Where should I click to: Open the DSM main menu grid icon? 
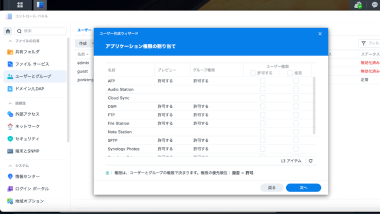[20, 5]
